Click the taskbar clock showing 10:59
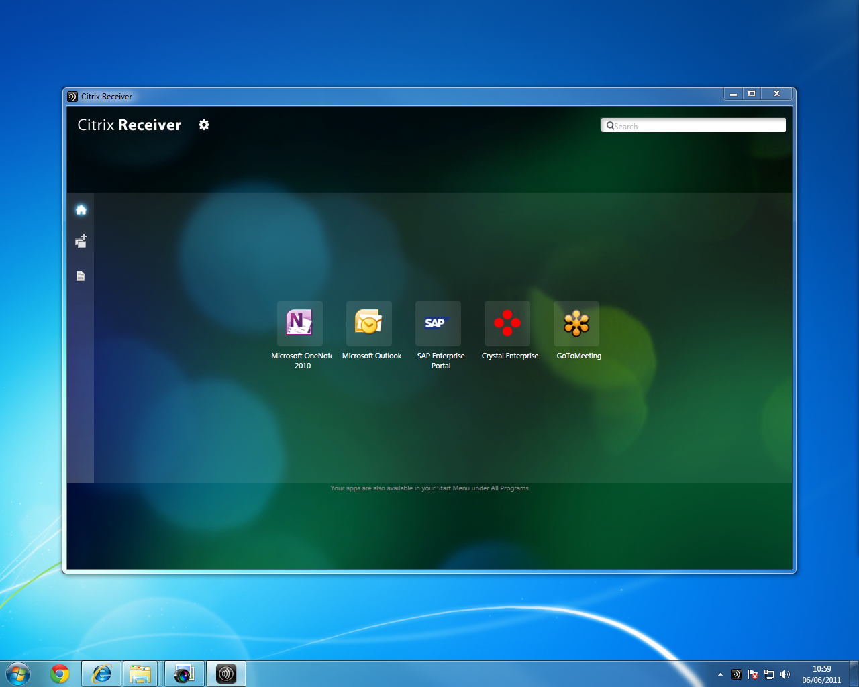This screenshot has width=859, height=687. coord(821,674)
